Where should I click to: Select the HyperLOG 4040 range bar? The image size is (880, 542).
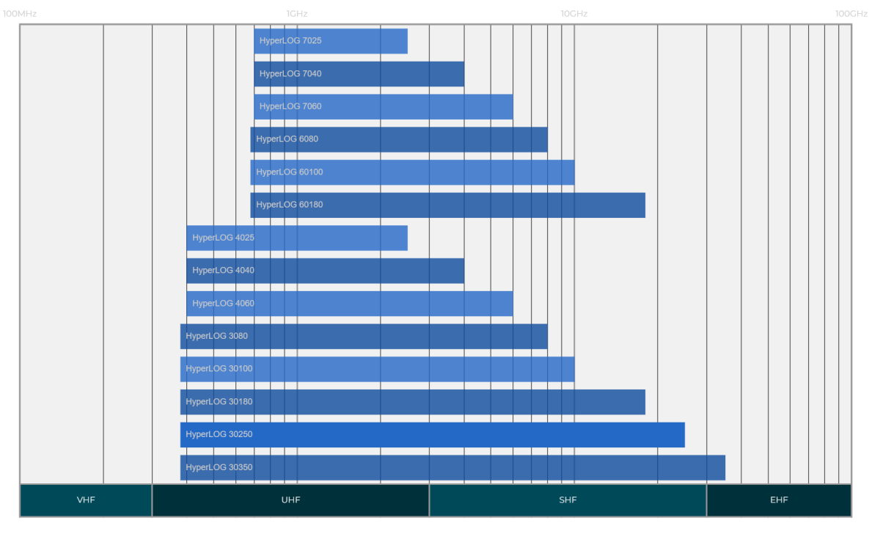click(x=326, y=271)
